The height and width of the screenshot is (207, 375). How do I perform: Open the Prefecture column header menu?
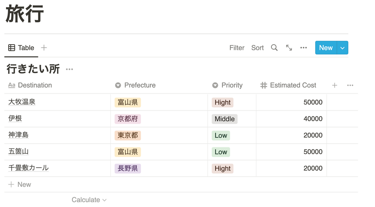139,85
